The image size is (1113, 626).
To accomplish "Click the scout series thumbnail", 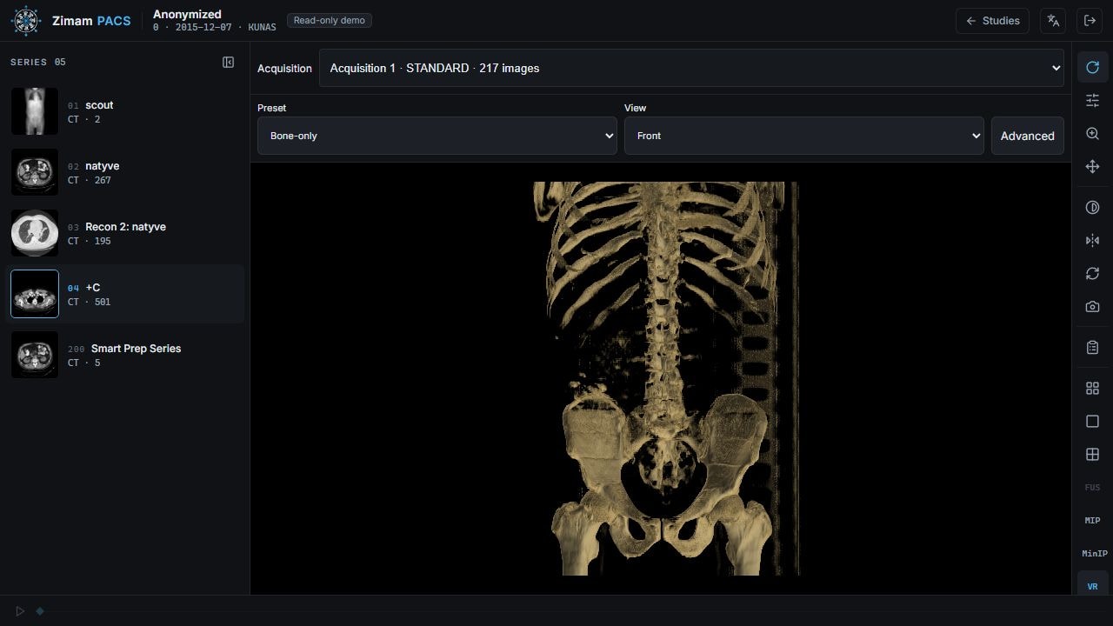I will tap(35, 111).
